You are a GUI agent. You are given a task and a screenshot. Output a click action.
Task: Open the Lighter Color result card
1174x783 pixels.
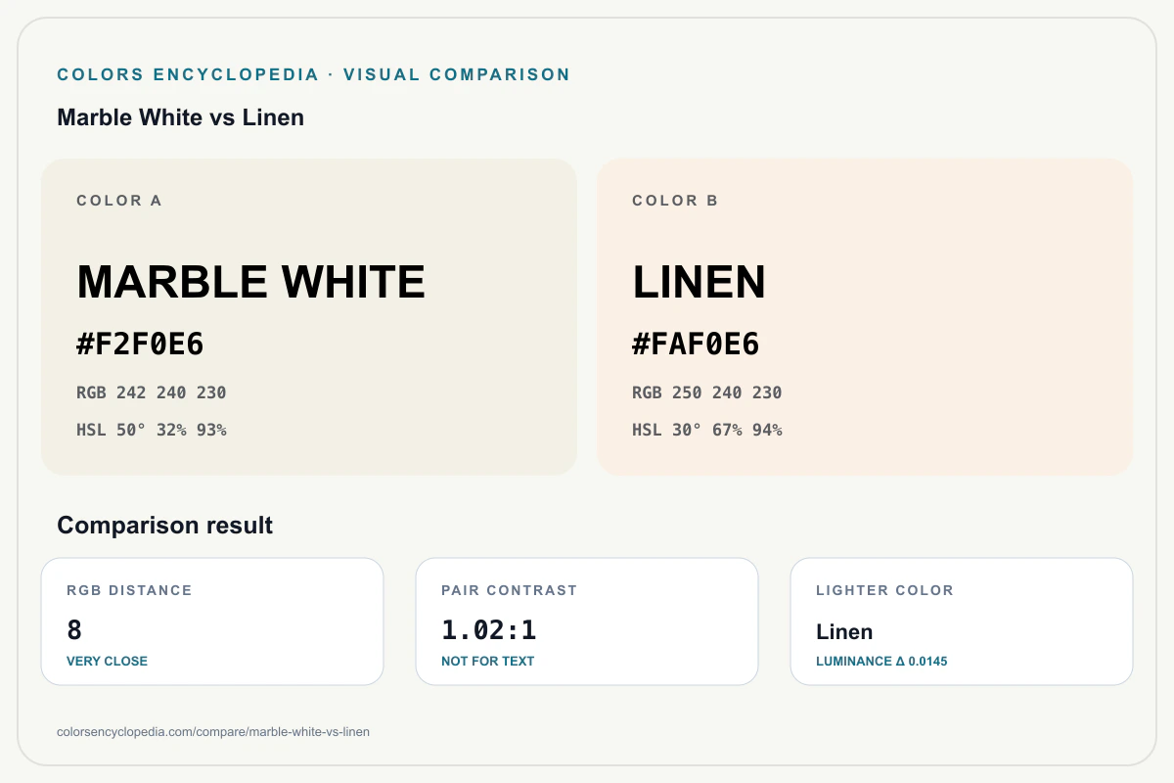(962, 622)
